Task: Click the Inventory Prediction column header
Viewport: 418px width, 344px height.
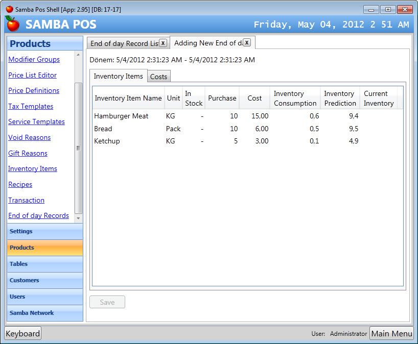Action: coord(340,98)
